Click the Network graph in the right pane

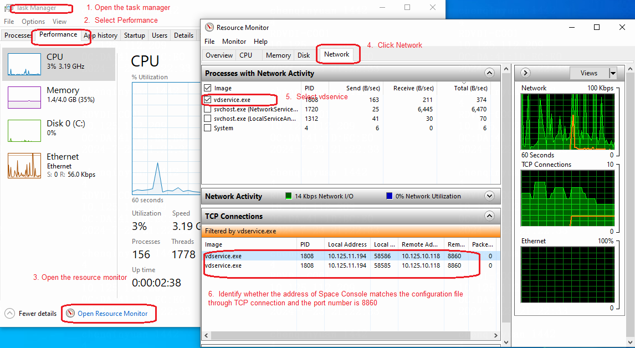click(x=567, y=121)
